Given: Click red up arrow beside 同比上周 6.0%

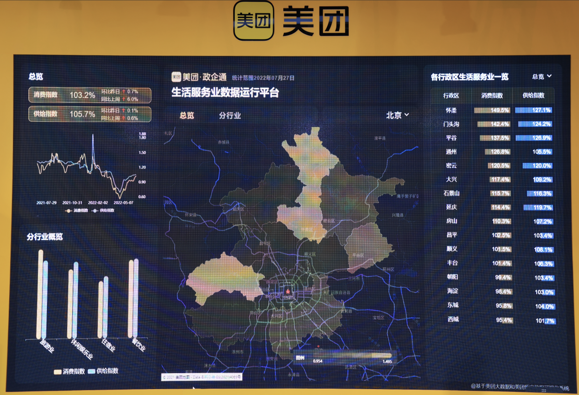Looking at the screenshot, I should click(x=123, y=99).
